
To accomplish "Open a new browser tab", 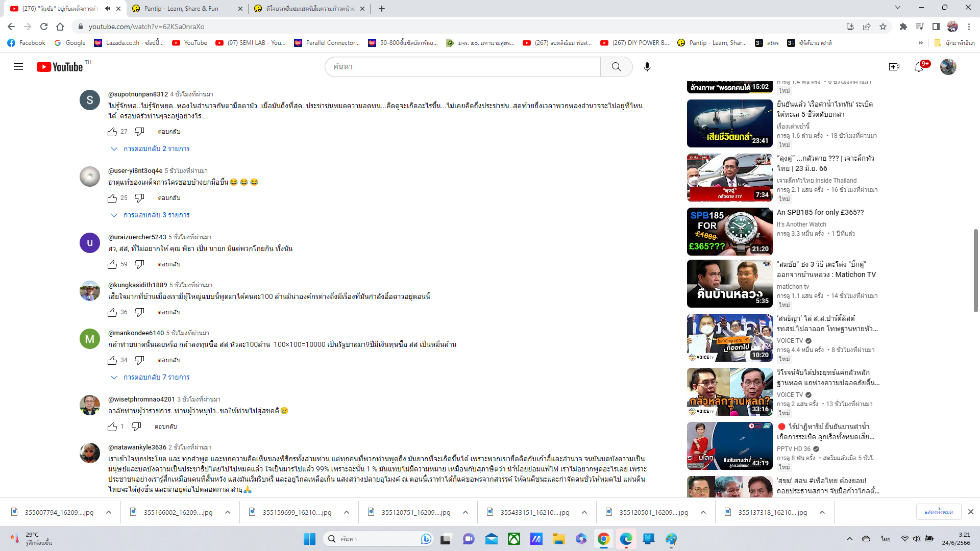I will point(382,9).
